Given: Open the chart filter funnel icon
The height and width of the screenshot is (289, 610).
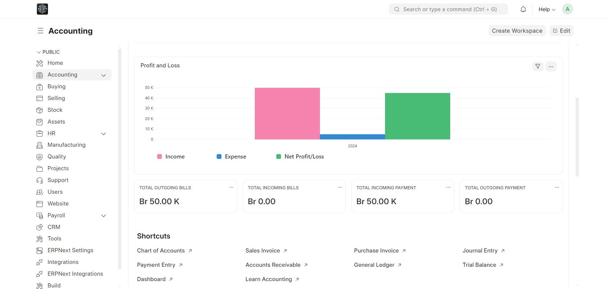Looking at the screenshot, I should [x=538, y=66].
